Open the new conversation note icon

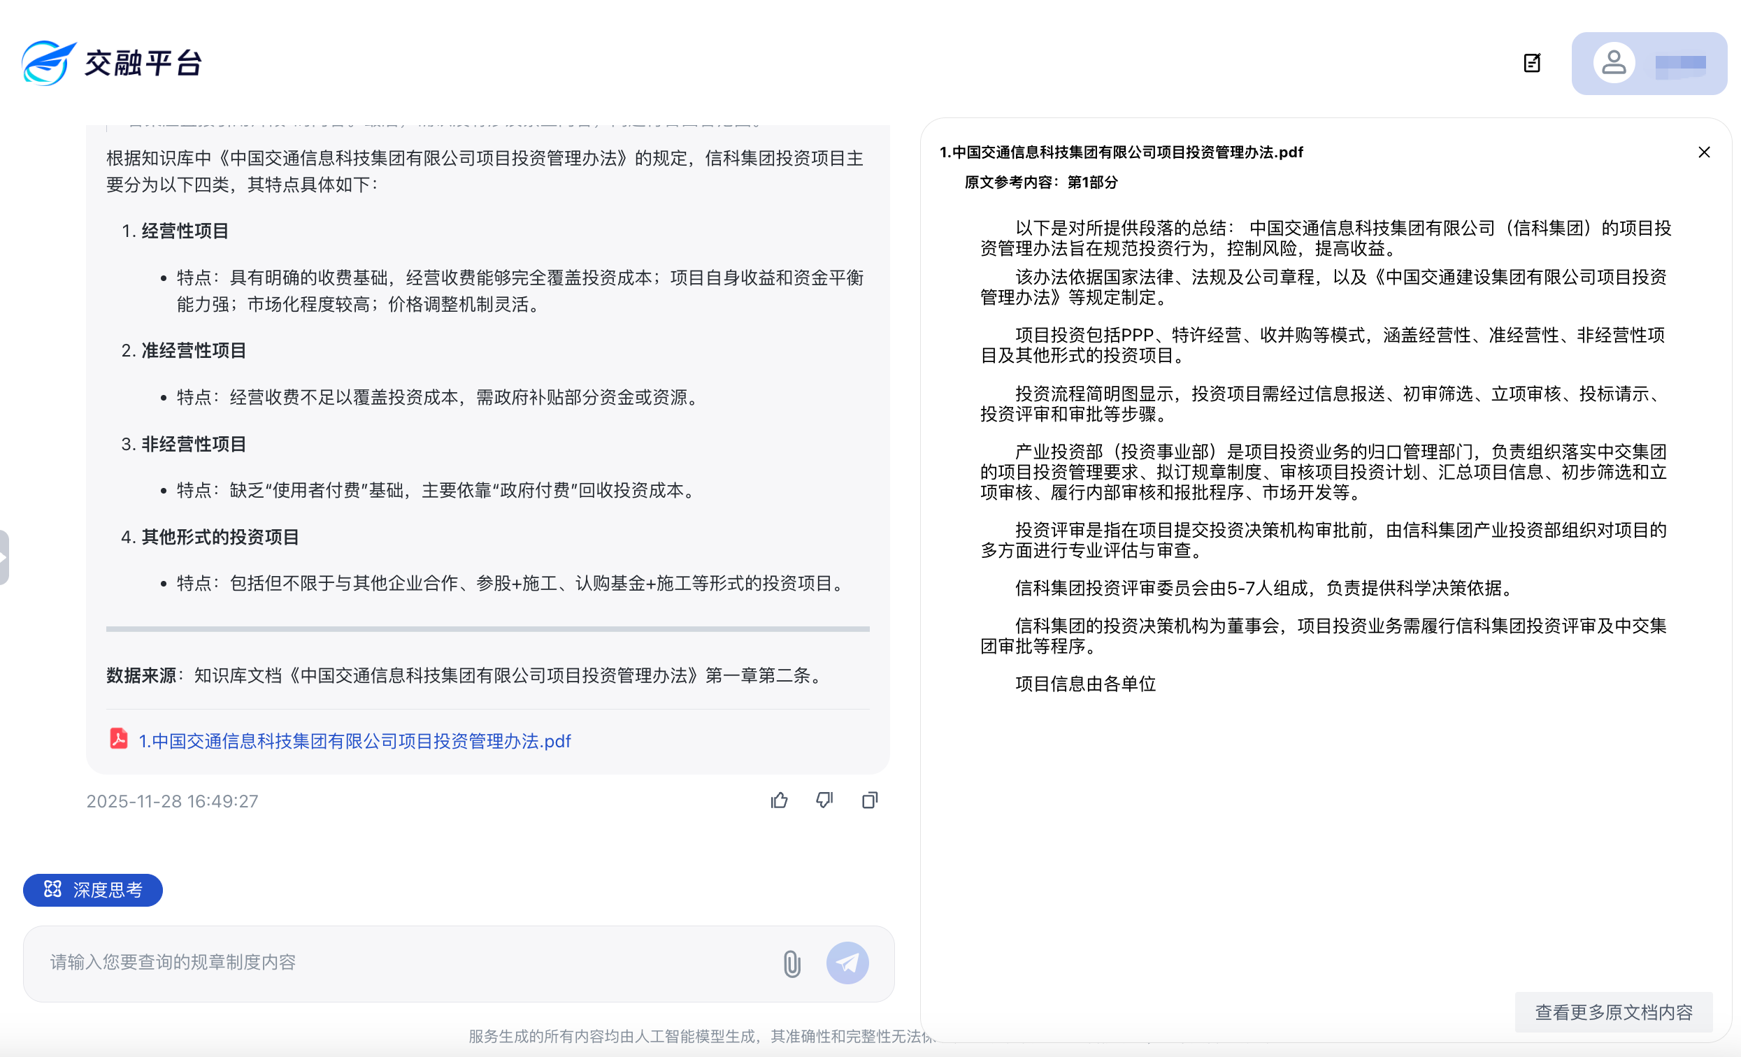pos(1532,63)
